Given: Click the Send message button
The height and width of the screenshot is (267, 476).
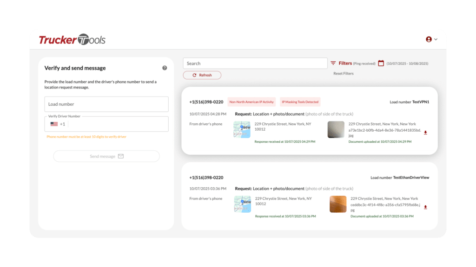Looking at the screenshot, I should tap(106, 156).
